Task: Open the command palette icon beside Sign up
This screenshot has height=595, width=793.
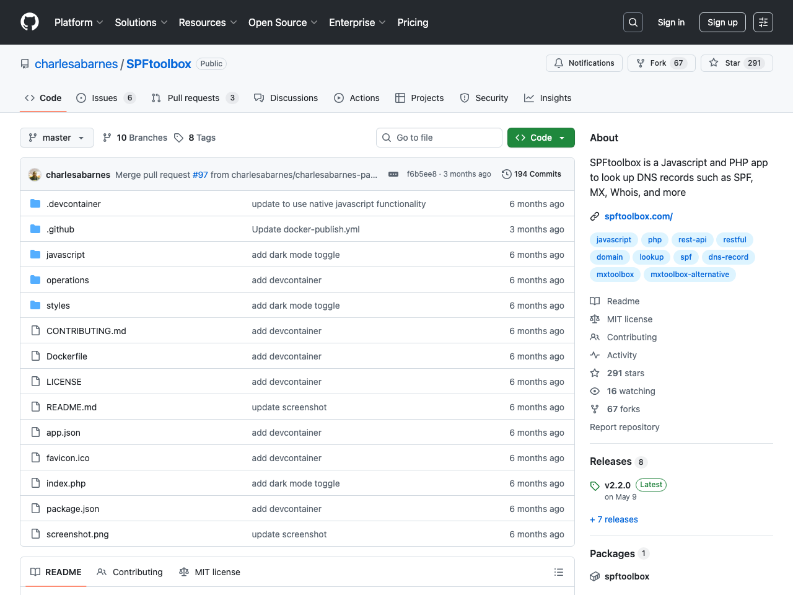Action: [763, 22]
